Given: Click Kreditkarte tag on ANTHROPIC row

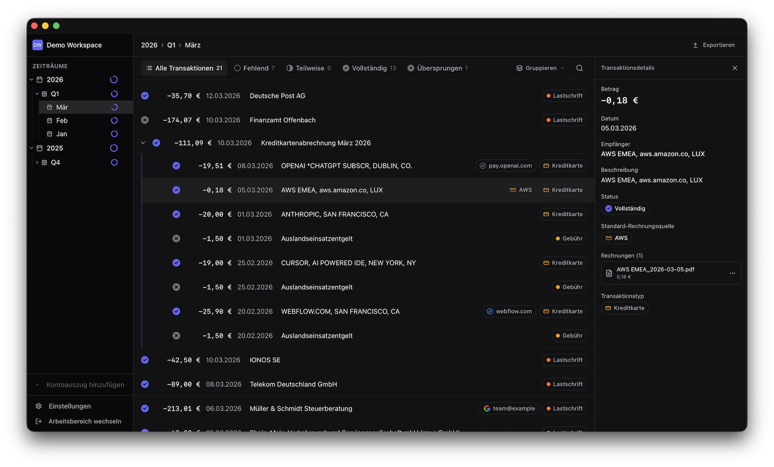Looking at the screenshot, I should 563,214.
